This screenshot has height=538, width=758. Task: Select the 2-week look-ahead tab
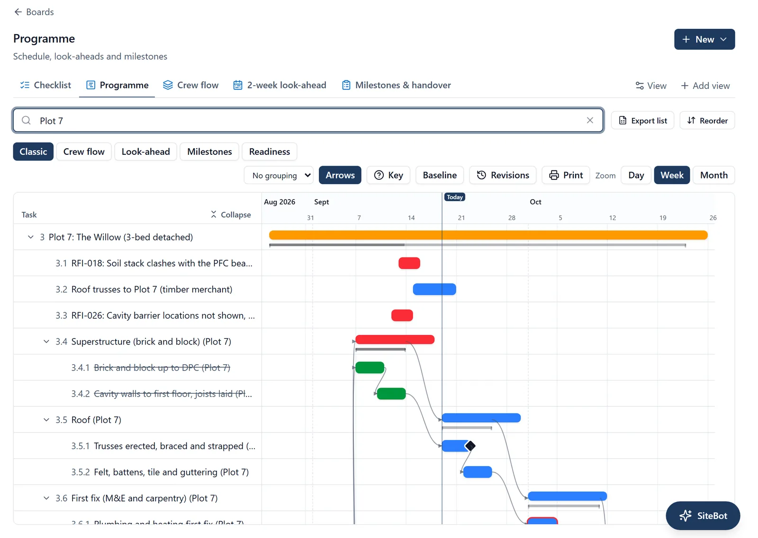(280, 85)
